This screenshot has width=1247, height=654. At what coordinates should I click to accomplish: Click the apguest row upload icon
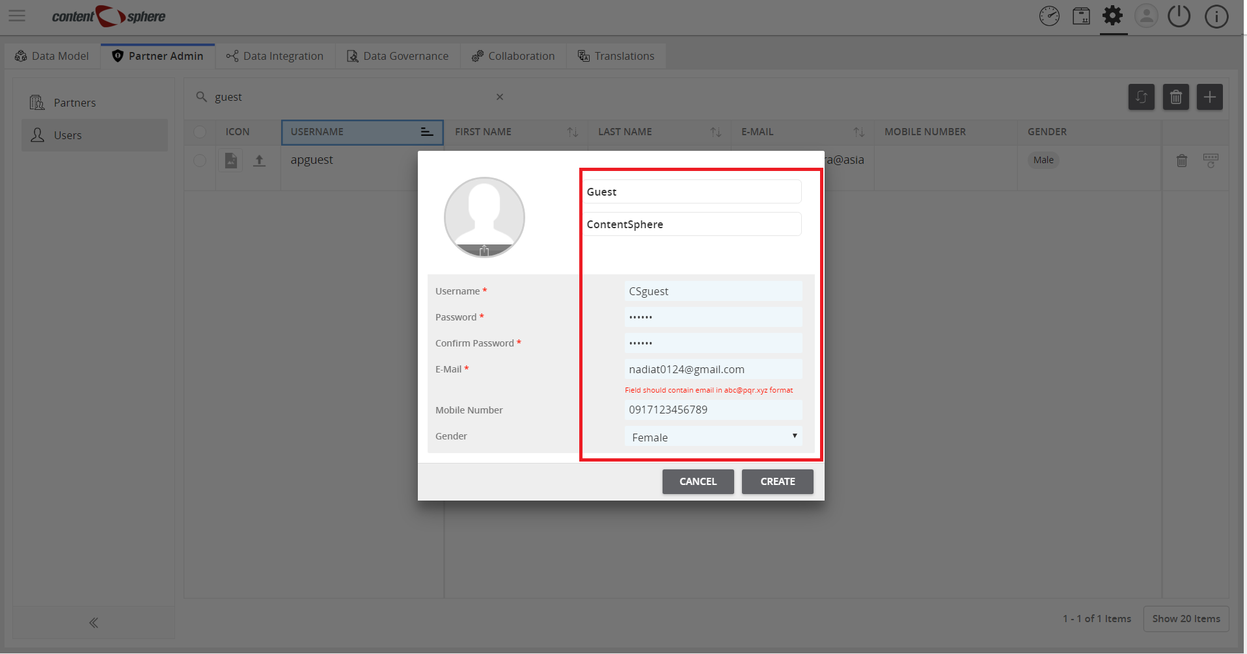pyautogui.click(x=259, y=161)
